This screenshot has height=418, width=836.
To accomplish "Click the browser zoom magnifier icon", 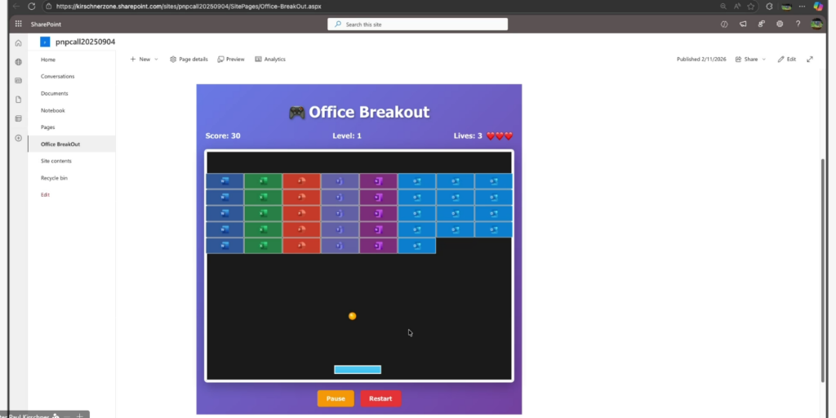I will [x=723, y=7].
